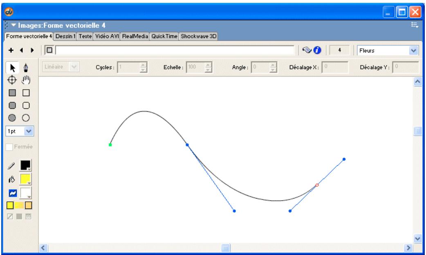Click the cast member drag square icon

tap(49, 50)
